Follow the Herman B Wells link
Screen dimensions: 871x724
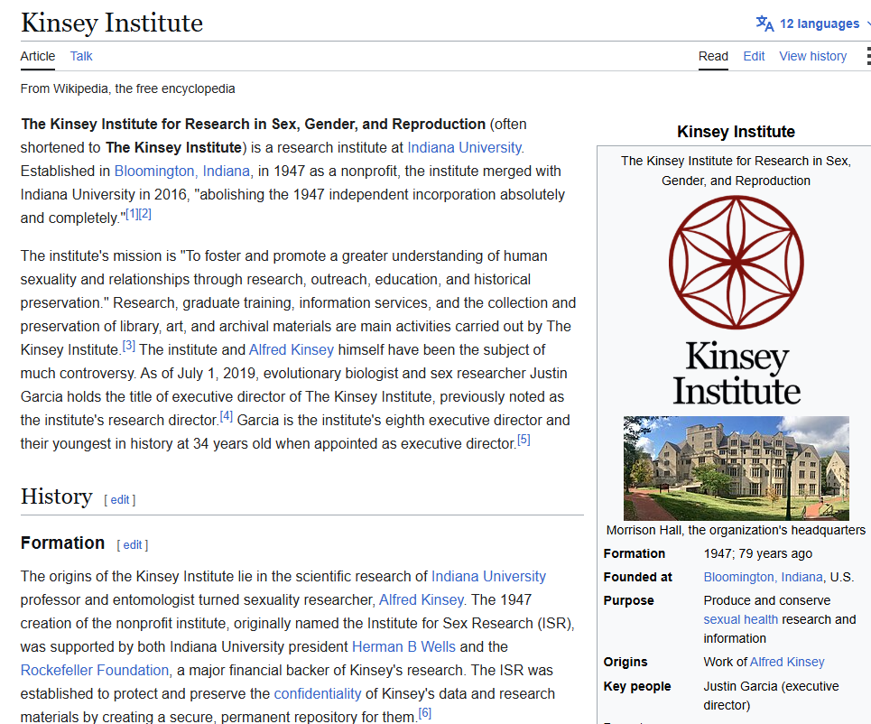click(403, 646)
